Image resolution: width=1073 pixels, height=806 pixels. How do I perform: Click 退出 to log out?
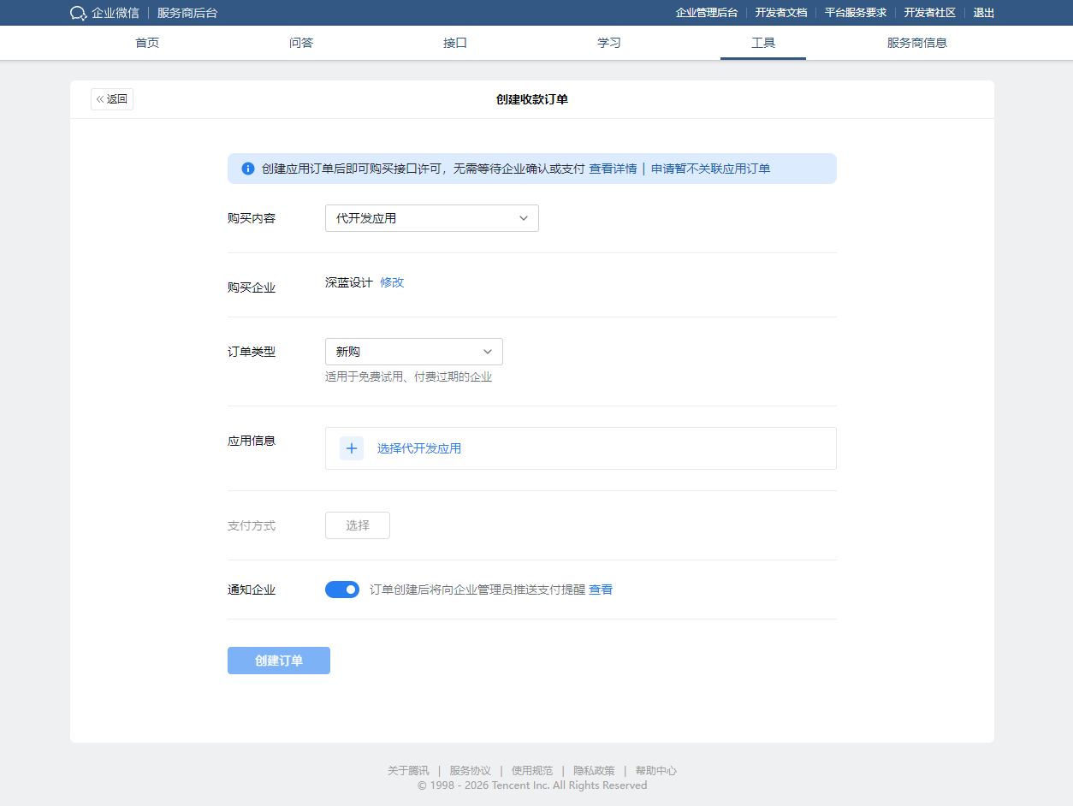click(984, 13)
